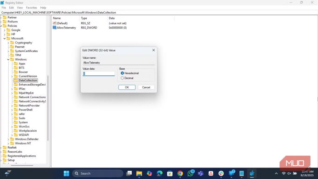Select the Decimal base option

(122, 78)
